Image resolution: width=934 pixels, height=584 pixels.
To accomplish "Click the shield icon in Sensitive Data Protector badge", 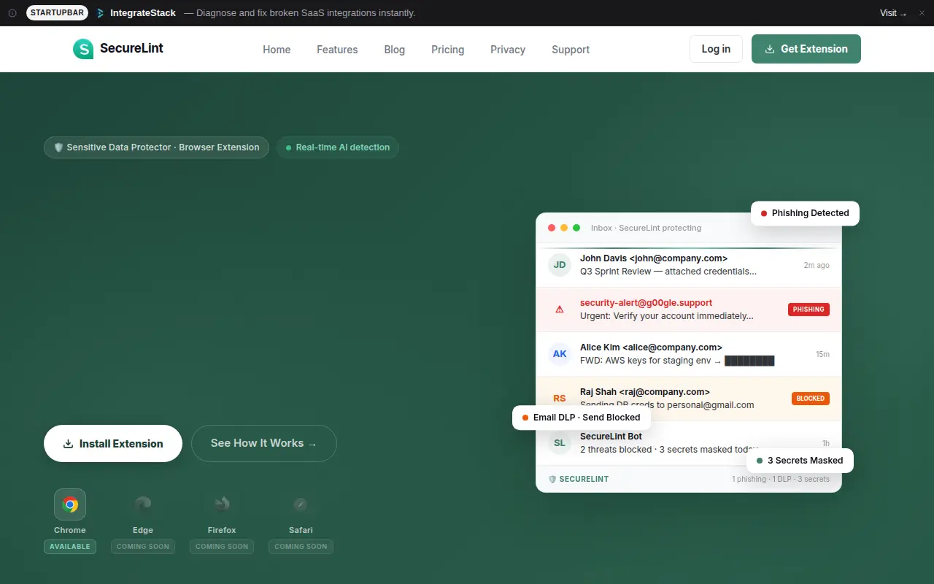I will tap(58, 147).
